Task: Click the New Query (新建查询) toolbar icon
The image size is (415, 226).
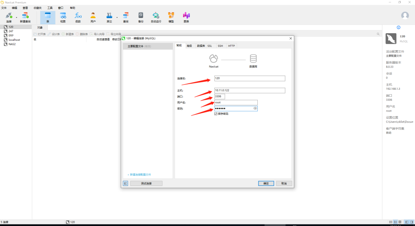Action: [x=25, y=16]
